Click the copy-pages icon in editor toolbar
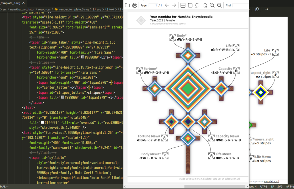Screen dimensions: 294x189 point(257,9)
